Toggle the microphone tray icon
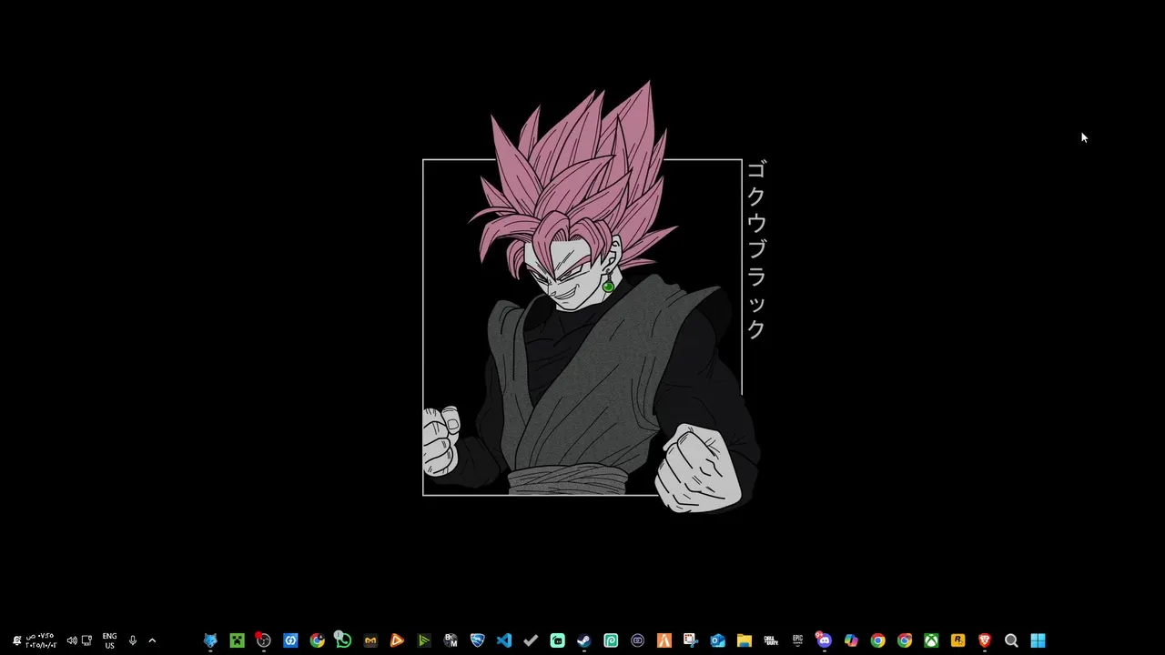Screen dimensions: 1165x655 [133, 640]
